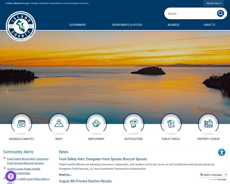Open the I Want To menu

coord(209,25)
